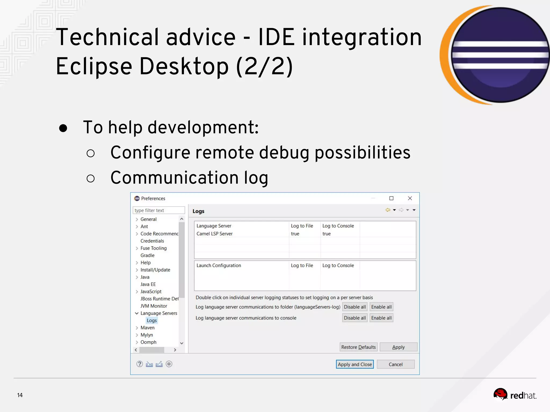Click the export preferences icon
Screen dimensions: 550x412
pyautogui.click(x=159, y=364)
